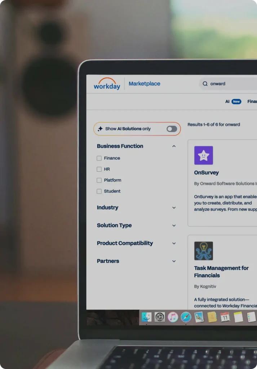The image size is (257, 369).
Task: Launch Safari from the dock
Action: [x=186, y=317]
